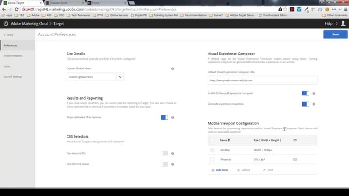Viewport: 349px width, 196px height.
Task: Open the Online Services bookmarks folder
Action: (117, 15)
